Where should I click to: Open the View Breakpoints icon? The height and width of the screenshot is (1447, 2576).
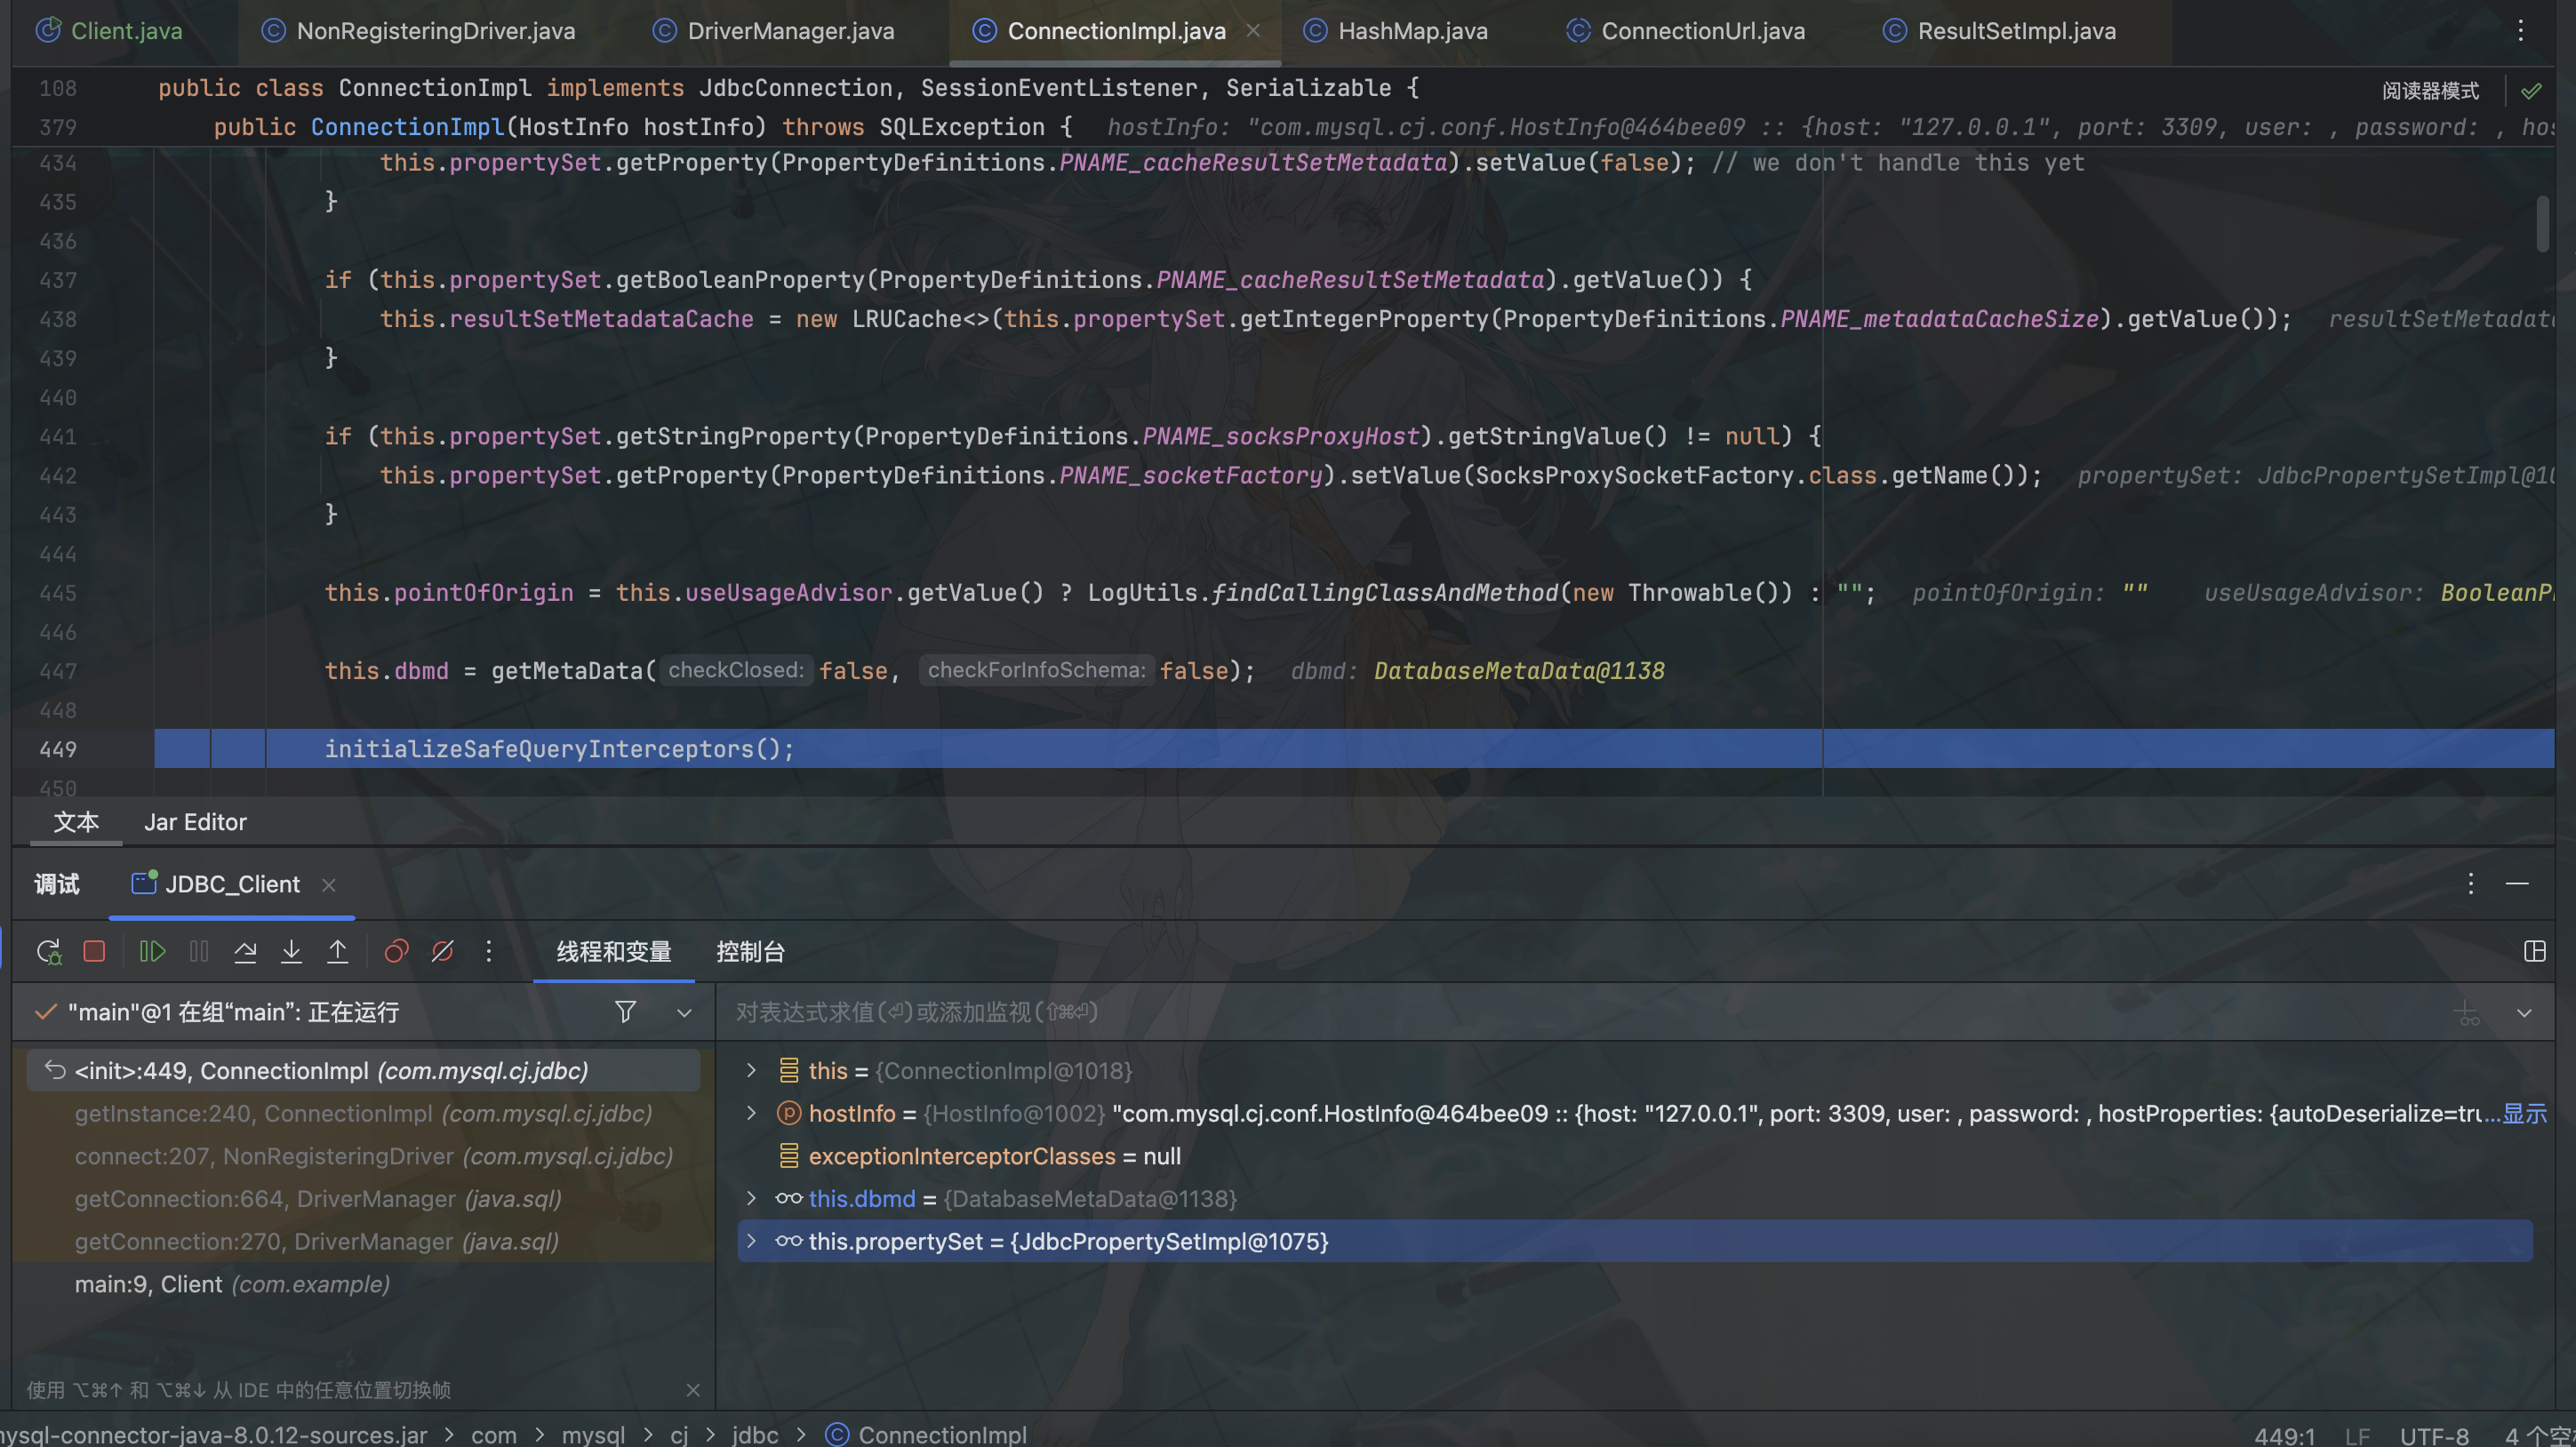(396, 951)
